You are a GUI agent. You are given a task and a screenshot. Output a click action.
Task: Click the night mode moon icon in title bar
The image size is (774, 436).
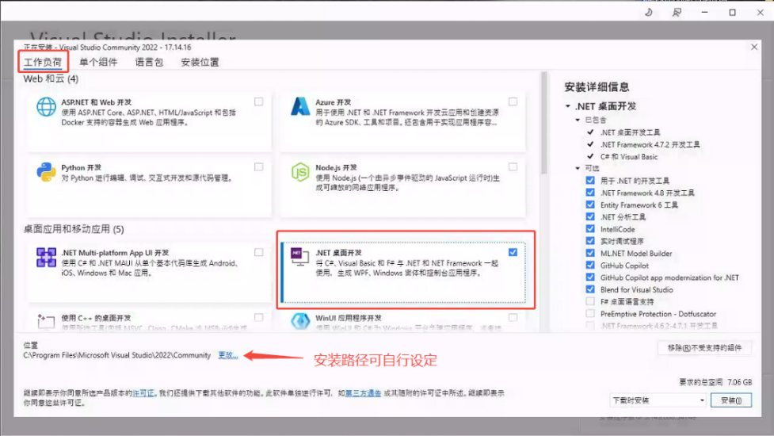(x=649, y=13)
